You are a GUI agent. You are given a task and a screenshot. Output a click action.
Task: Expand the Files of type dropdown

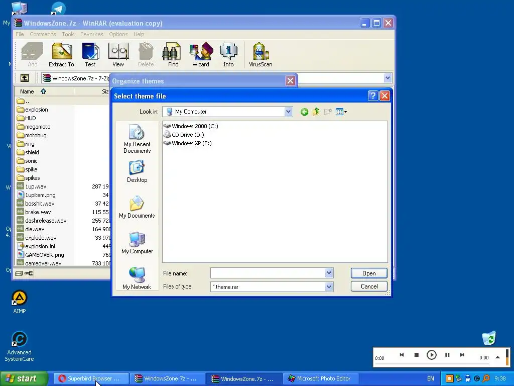click(x=329, y=286)
